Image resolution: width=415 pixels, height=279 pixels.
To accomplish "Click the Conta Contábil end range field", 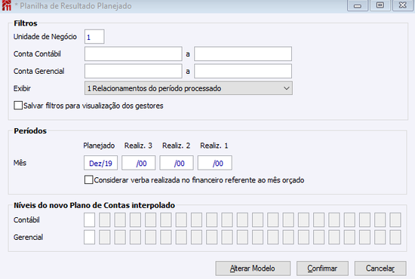I will (x=243, y=54).
